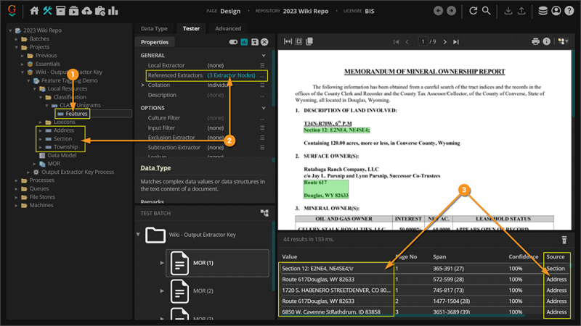Collapse the GENERAL properties section

click(264, 56)
